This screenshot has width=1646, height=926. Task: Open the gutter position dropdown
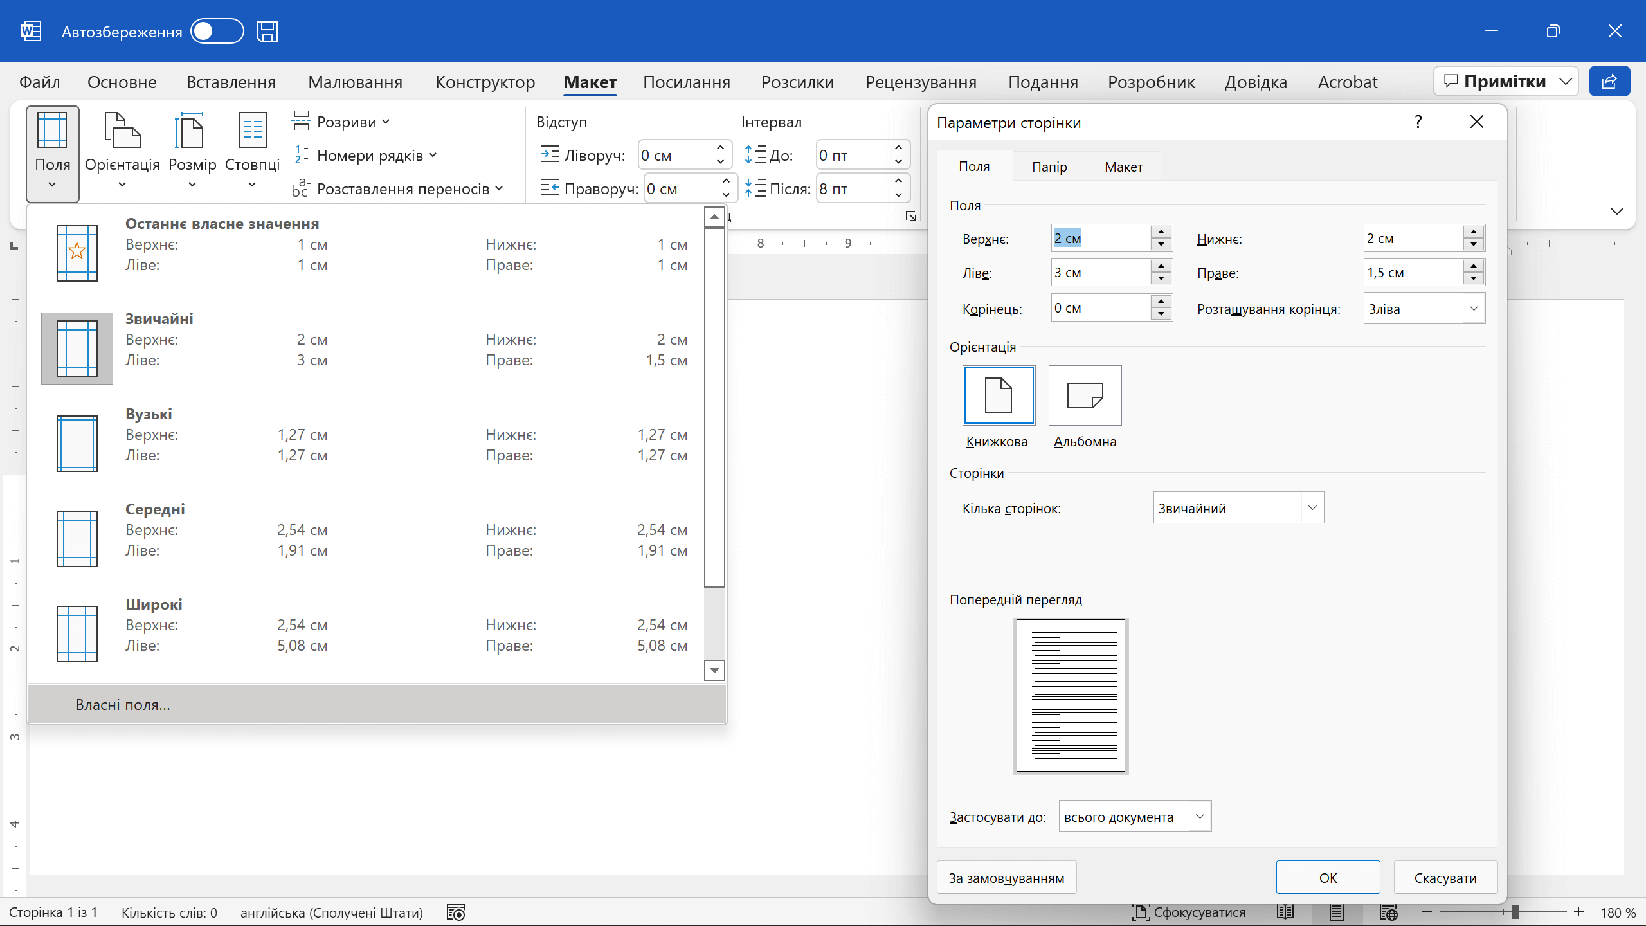[1473, 309]
